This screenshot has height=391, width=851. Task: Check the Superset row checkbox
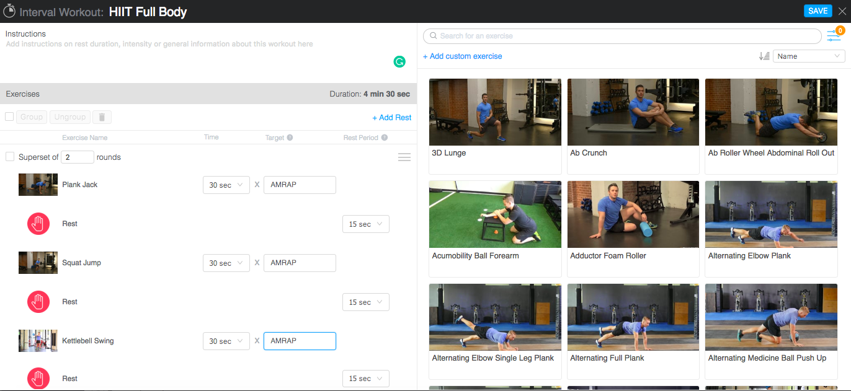(9, 157)
